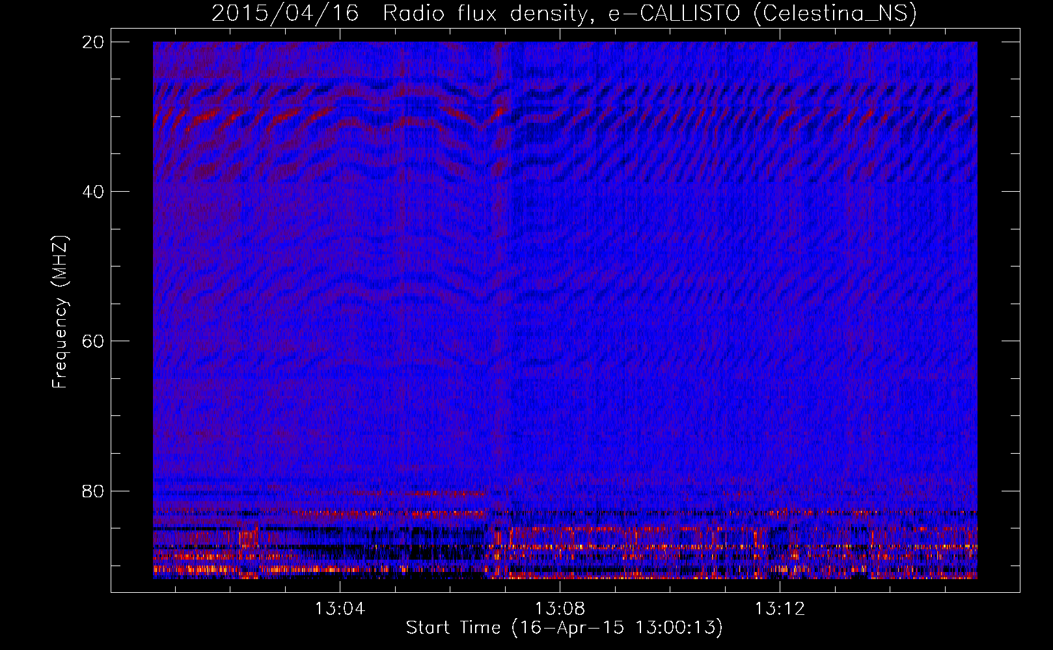Click the 80 frequency tick label
Viewport: 1053px width, 650px height.
(x=94, y=491)
